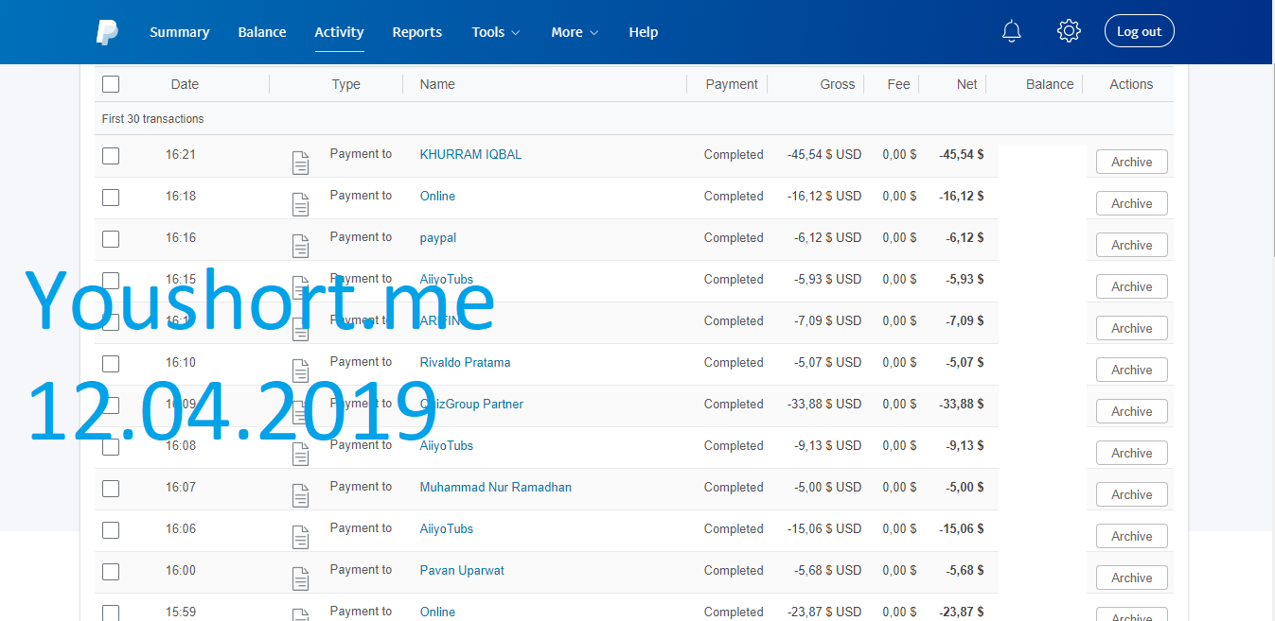This screenshot has height=621, width=1275.
Task: Open details icon for 16:18 Online payment
Action: tap(300, 204)
